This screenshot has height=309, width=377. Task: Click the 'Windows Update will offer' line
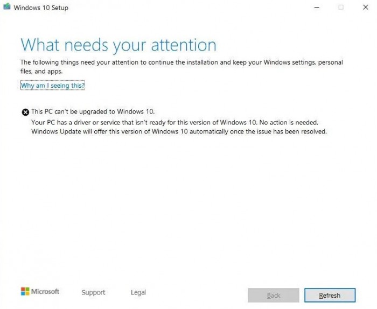179,131
